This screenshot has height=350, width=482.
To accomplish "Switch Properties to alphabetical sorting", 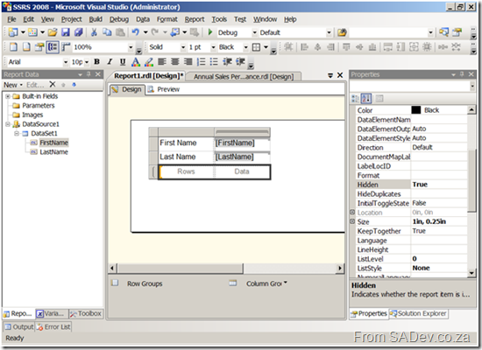I will 366,98.
